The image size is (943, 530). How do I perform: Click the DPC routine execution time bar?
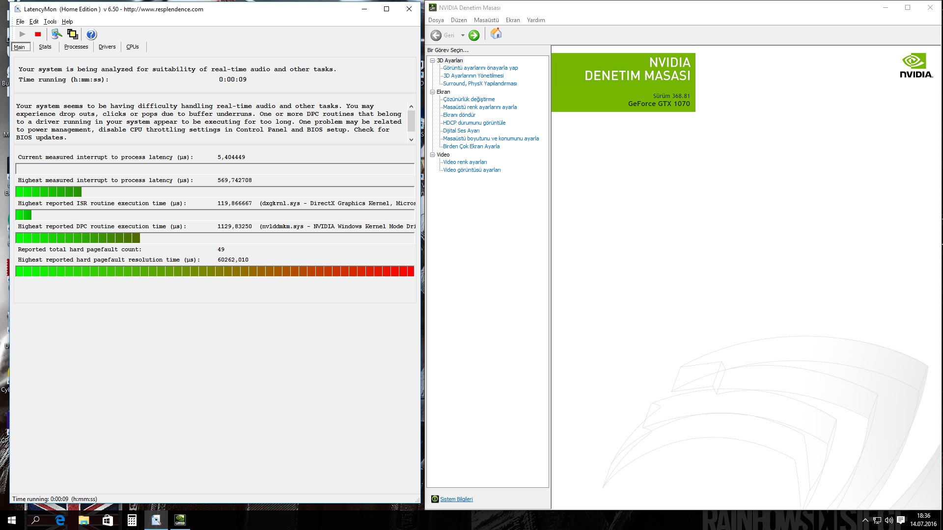215,238
